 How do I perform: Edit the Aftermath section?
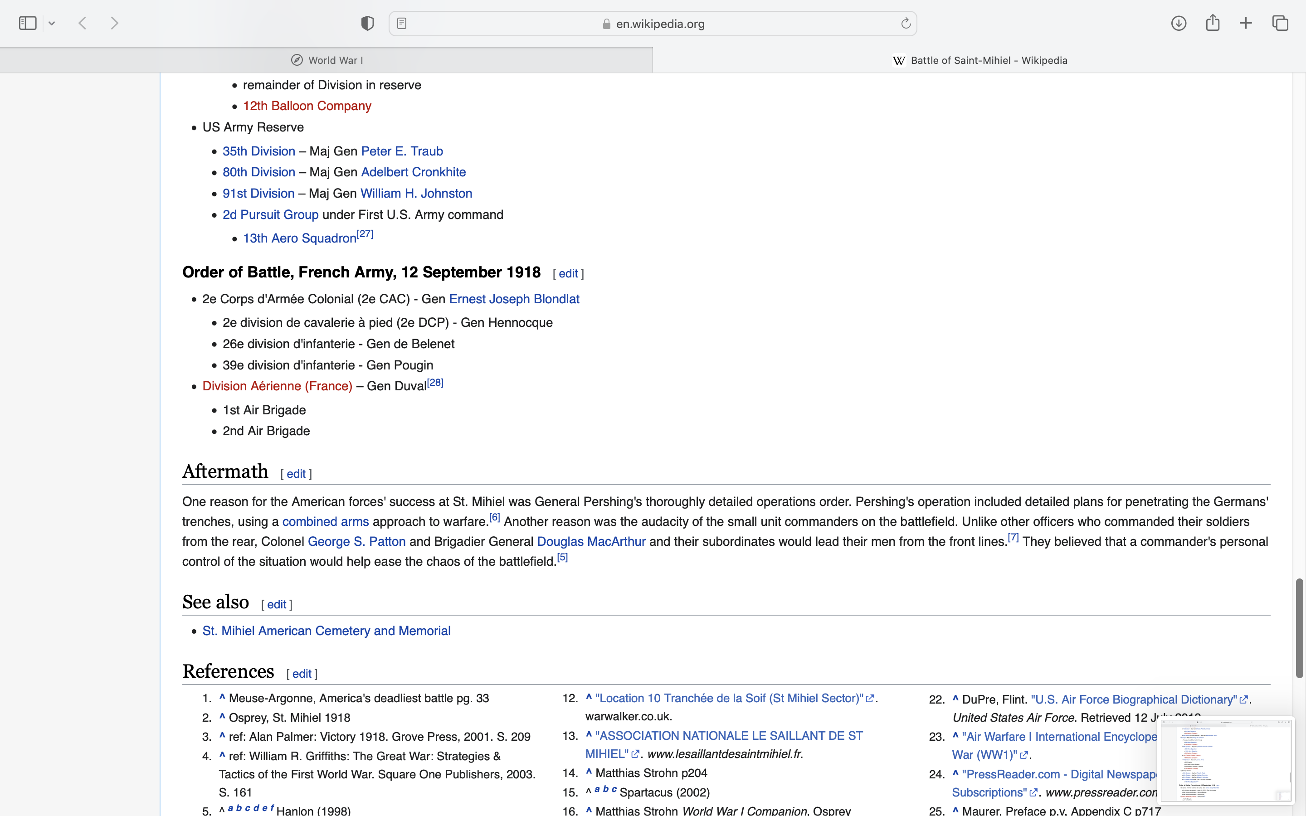(x=296, y=474)
